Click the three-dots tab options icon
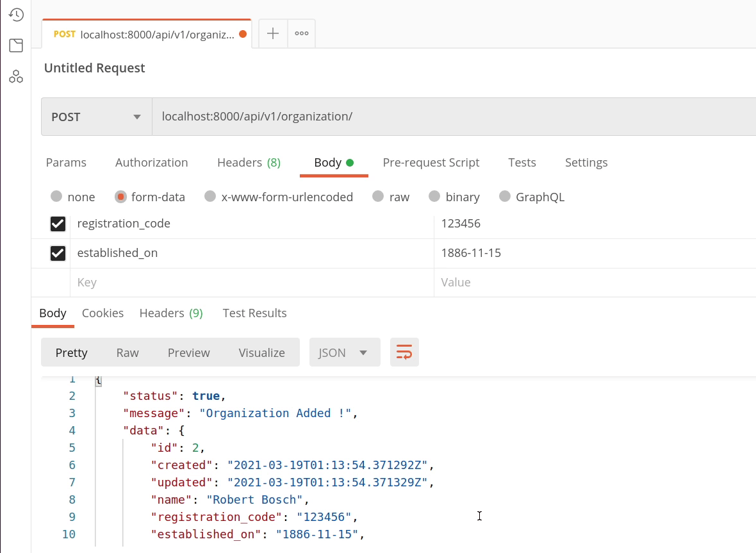Screen dimensions: 756x553 pyautogui.click(x=302, y=34)
